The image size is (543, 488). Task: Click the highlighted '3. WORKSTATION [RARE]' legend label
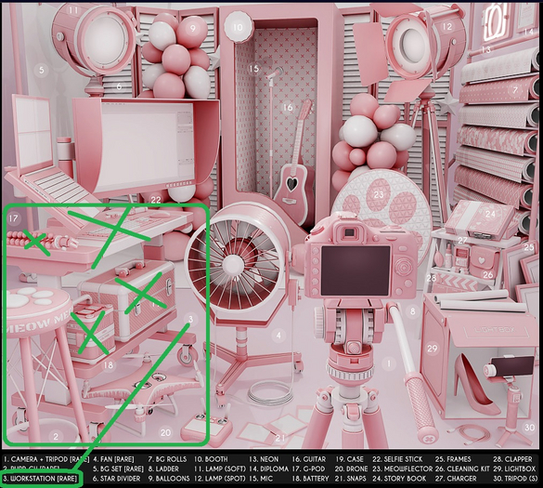[40, 479]
